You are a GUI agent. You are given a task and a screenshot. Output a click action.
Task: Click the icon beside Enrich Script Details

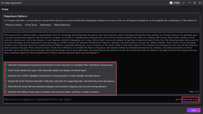point(6,70)
